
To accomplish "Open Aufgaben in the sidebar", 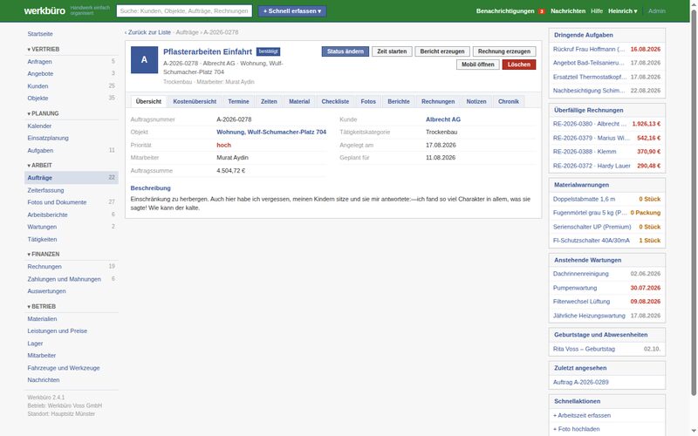I will [72, 151].
